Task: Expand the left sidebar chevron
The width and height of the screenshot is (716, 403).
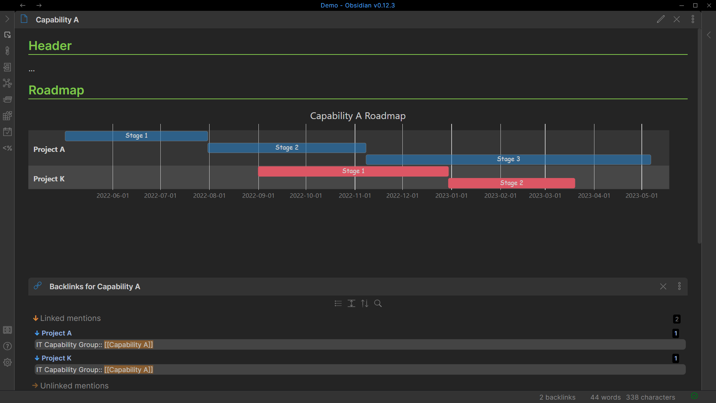Action: (7, 19)
